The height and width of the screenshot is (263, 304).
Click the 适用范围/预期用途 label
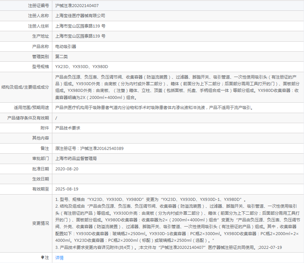click(x=31, y=108)
